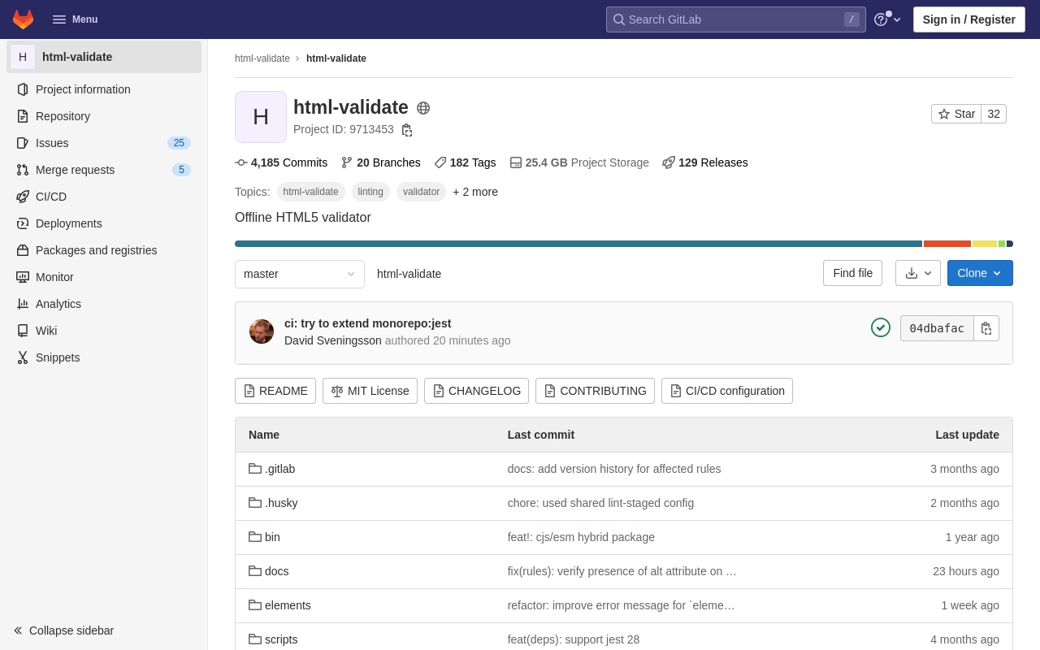The width and height of the screenshot is (1040, 650).
Task: Open the download source code dropdown
Action: [918, 273]
